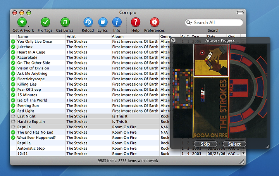Select the song 12:51
The width and height of the screenshot is (279, 176).
(22, 154)
